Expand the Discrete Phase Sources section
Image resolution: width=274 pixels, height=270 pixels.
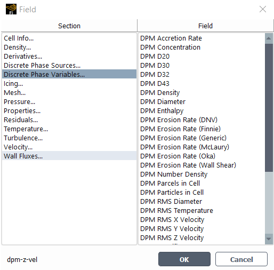pos(69,65)
